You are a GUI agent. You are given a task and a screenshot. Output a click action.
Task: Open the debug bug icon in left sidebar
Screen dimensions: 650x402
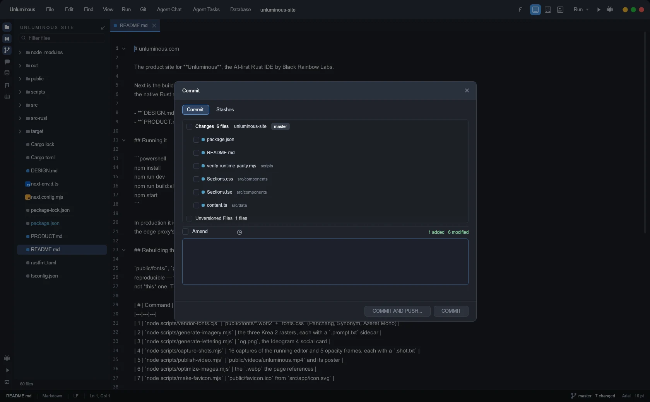click(x=7, y=358)
